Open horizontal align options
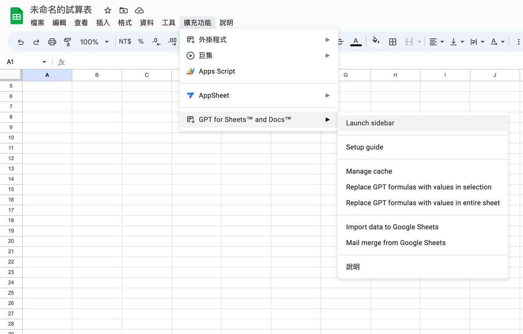The width and height of the screenshot is (523, 334). coord(436,42)
